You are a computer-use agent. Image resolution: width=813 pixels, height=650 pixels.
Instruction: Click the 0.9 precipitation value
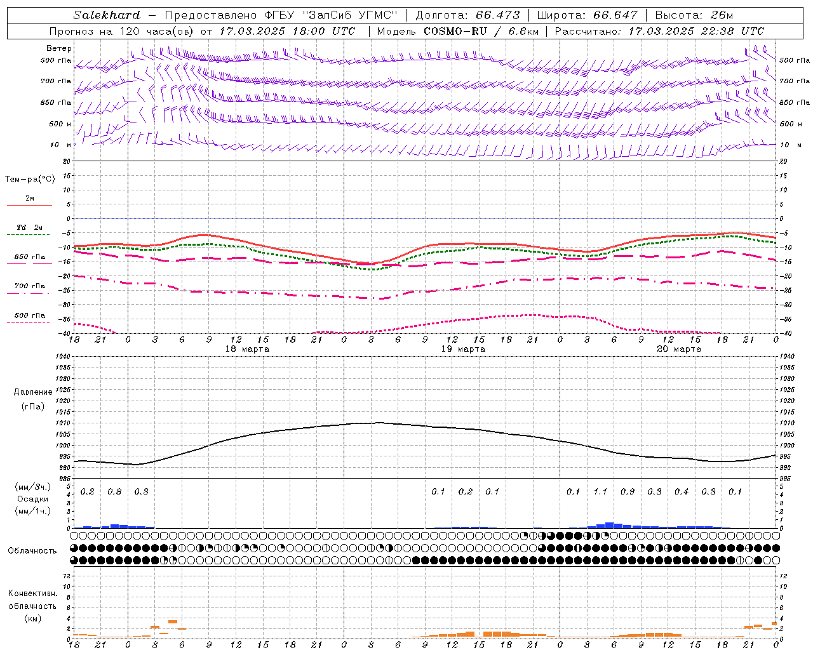[x=628, y=492]
